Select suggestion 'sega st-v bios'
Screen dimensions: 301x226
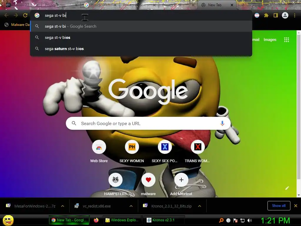click(x=141, y=37)
